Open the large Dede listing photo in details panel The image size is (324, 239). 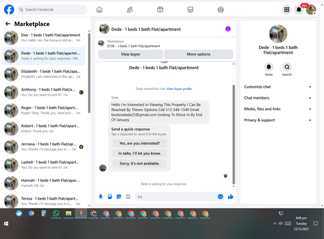tap(278, 34)
